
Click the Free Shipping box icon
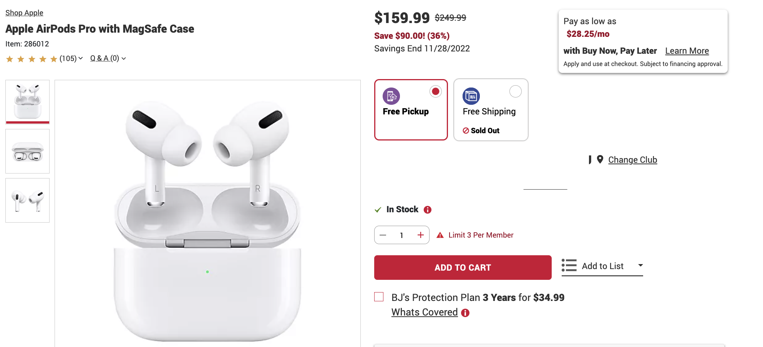click(x=471, y=96)
